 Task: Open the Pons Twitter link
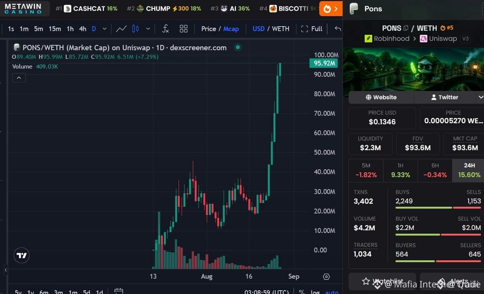pyautogui.click(x=444, y=97)
